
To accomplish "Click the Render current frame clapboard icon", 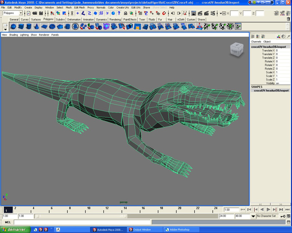I will 200,13.
